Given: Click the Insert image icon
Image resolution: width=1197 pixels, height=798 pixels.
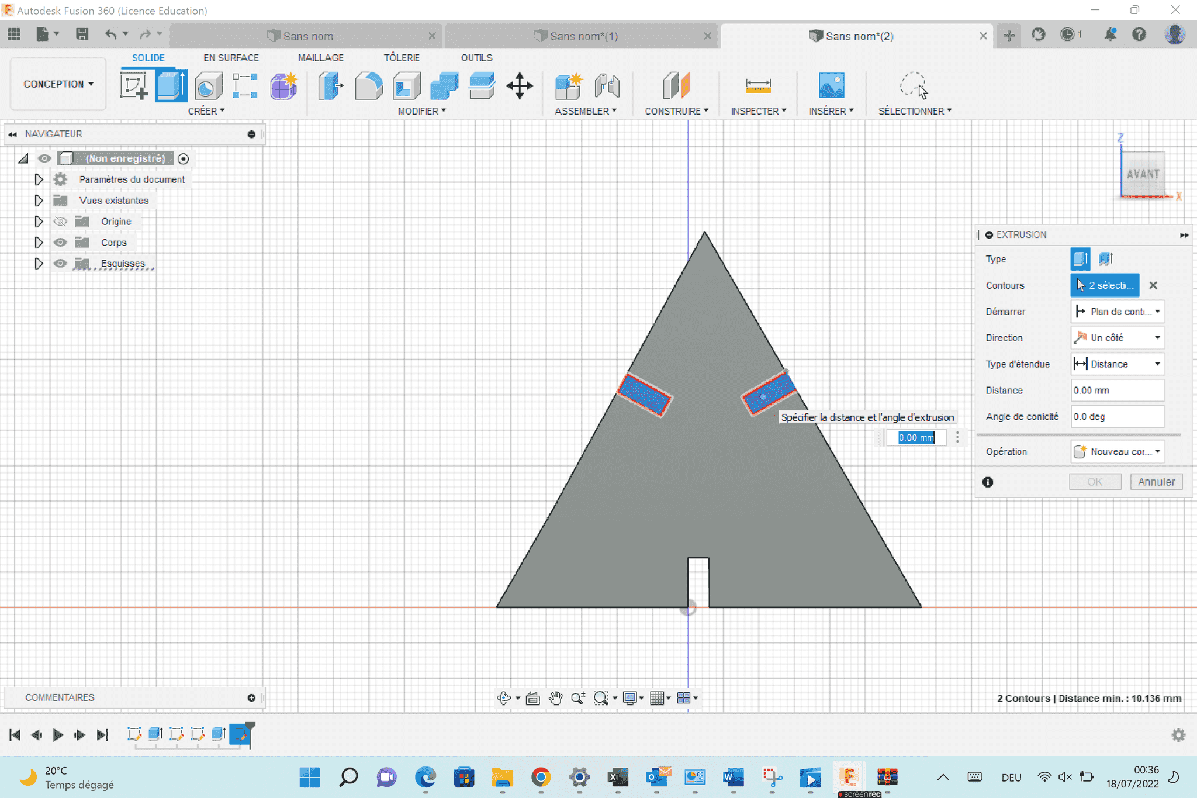Looking at the screenshot, I should click(x=831, y=86).
